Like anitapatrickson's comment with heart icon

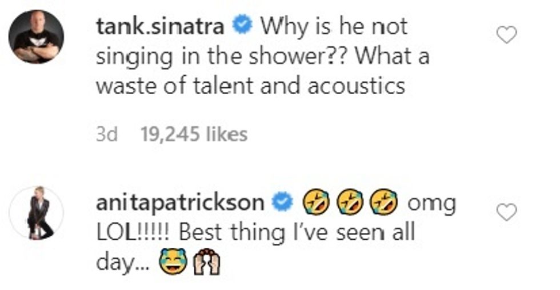pos(506,212)
